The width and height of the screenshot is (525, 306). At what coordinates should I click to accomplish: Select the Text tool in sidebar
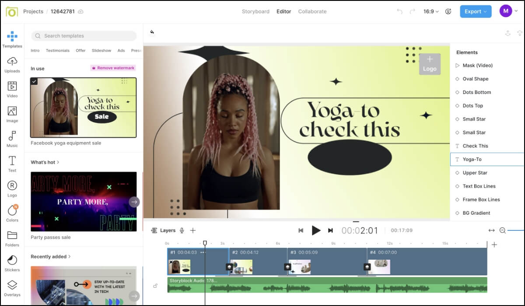click(x=12, y=164)
